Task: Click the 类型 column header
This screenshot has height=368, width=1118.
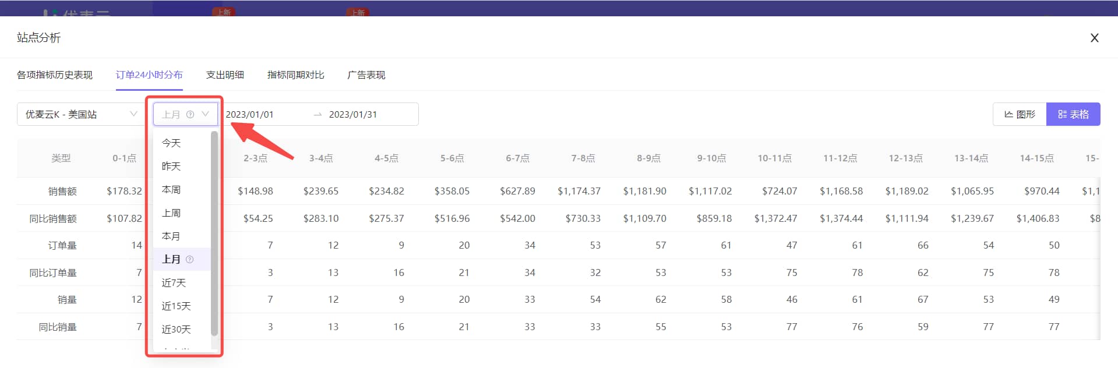Action: pyautogui.click(x=61, y=158)
